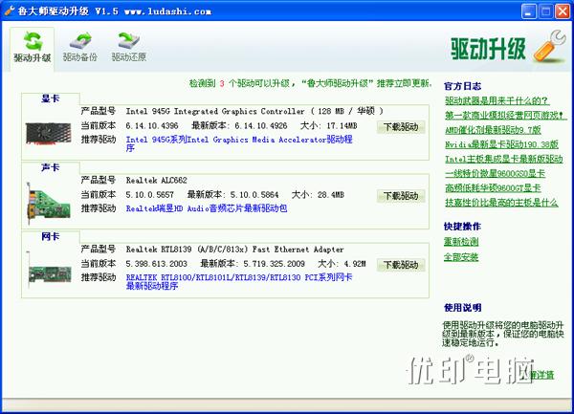574x414 pixels.
Task: Download driver for Intel 945G graphics
Action: coord(401,127)
